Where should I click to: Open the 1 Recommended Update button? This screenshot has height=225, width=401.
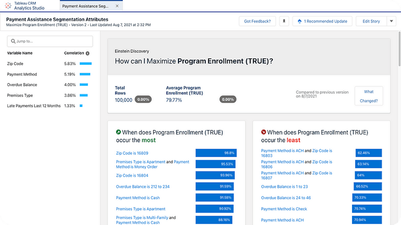pyautogui.click(x=322, y=21)
